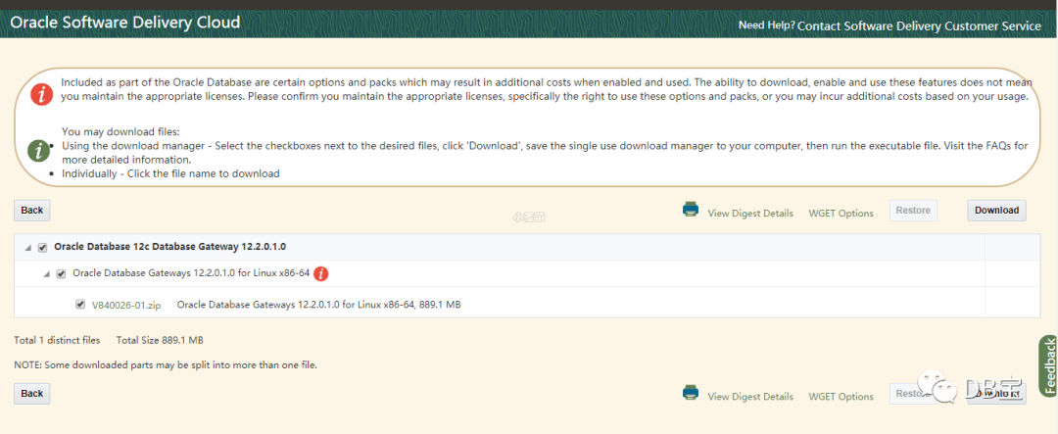Collapse the Oracle Database 12c Database Gateway row
This screenshot has height=434, width=1058.
tap(28, 249)
